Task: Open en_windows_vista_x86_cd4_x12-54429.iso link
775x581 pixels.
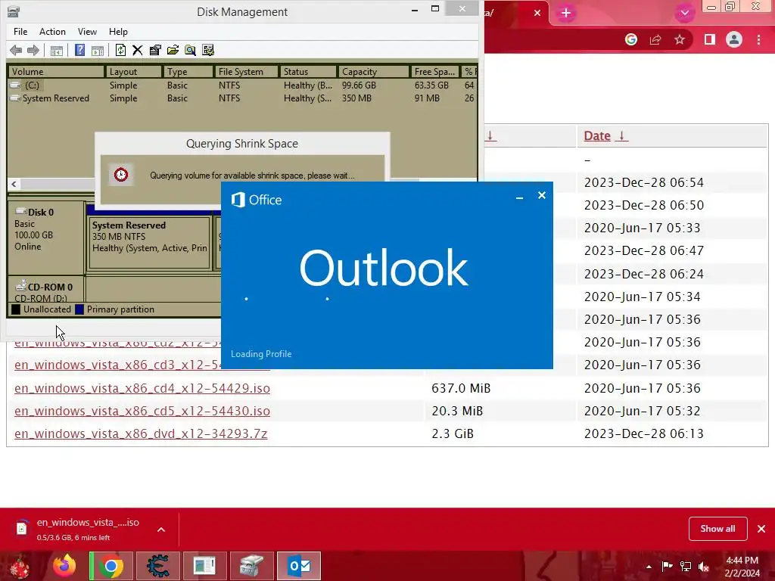Action: point(142,388)
